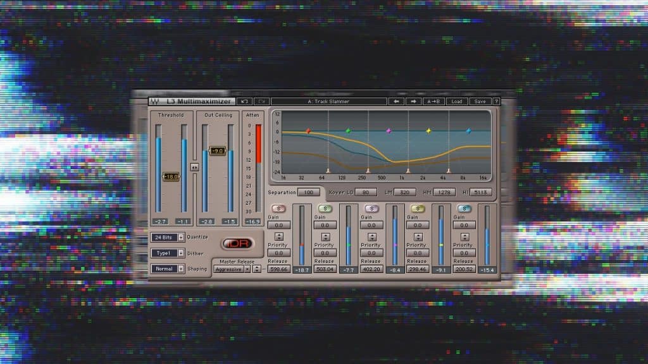648x364 pixels.
Task: Click the LM crossover field 320
Action: (404, 192)
